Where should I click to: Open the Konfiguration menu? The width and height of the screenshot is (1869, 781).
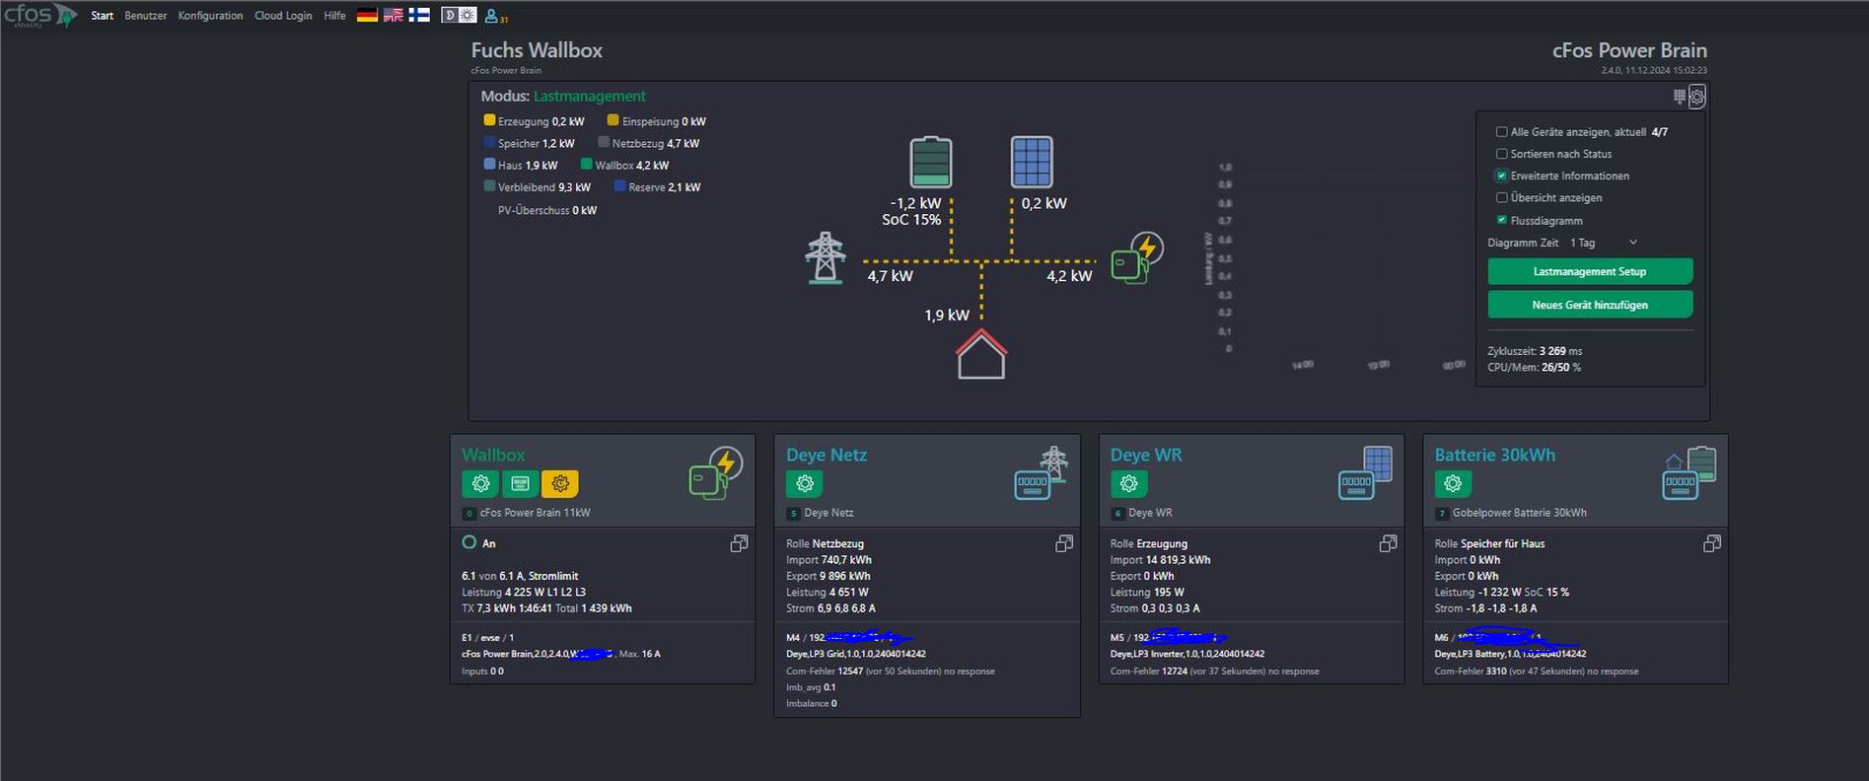(x=210, y=16)
